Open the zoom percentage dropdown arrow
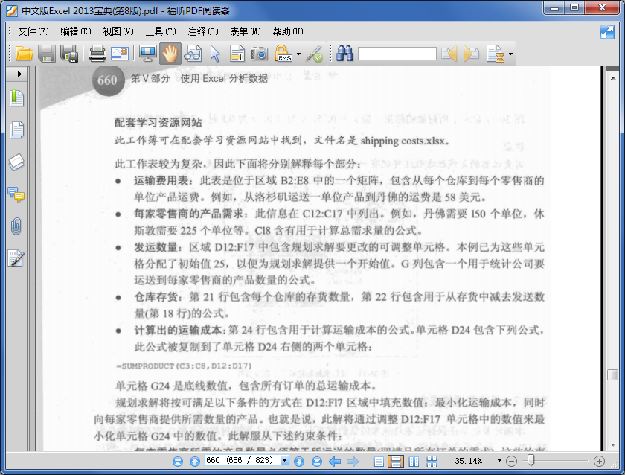This screenshot has width=625, height=475. point(499,461)
